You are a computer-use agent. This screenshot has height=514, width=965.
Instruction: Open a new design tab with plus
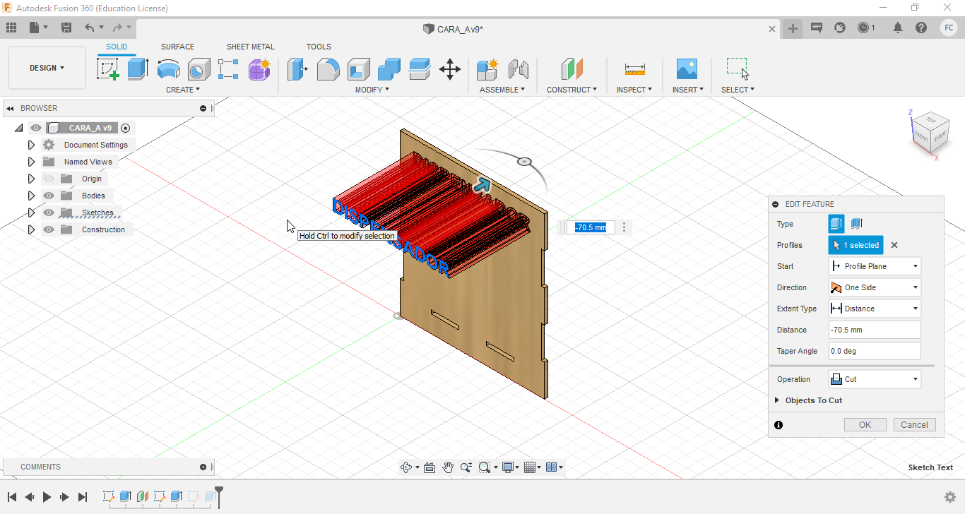[793, 28]
